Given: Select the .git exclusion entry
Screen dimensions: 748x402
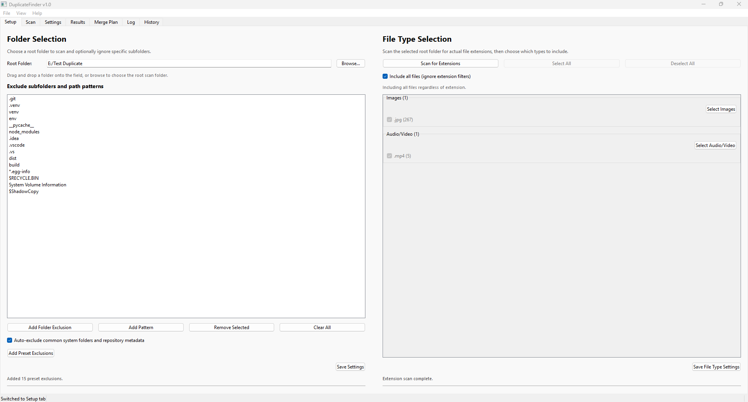Looking at the screenshot, I should tap(186, 99).
